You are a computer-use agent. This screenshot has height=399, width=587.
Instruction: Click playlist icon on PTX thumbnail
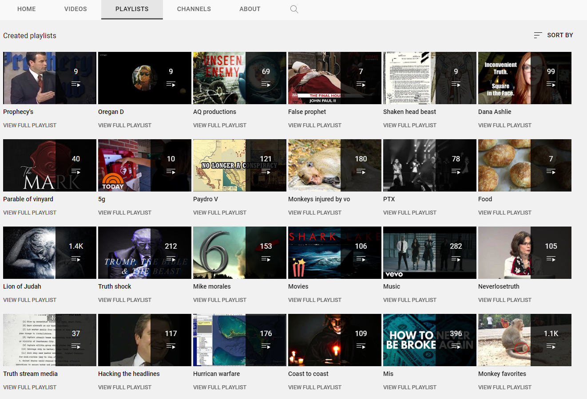click(x=456, y=172)
